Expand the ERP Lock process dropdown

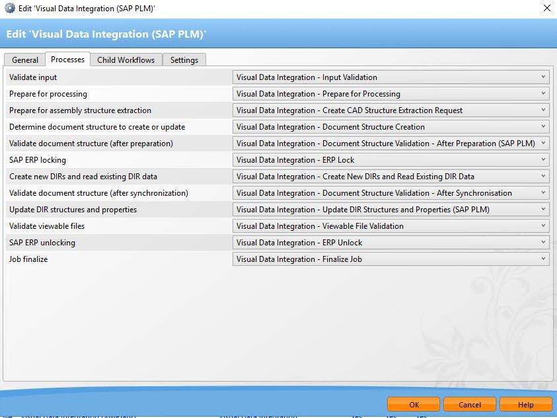[x=391, y=160]
